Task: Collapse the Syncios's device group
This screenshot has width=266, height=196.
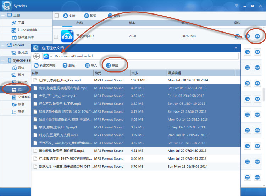Action: (3, 60)
